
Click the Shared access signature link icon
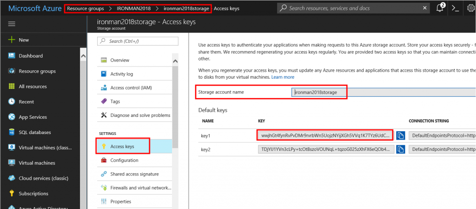[104, 174]
